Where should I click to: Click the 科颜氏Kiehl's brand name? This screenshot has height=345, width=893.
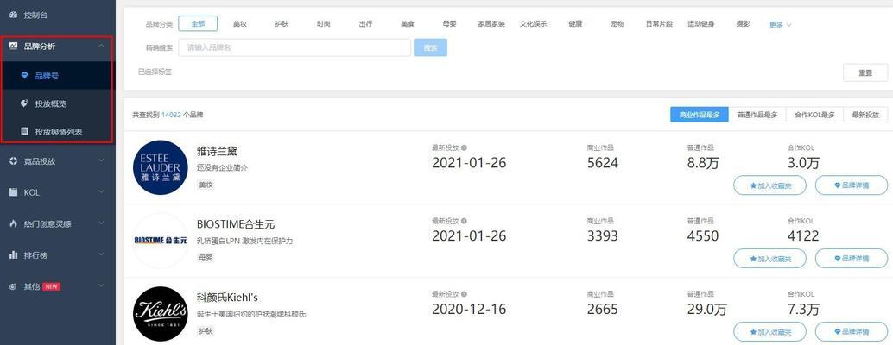tap(228, 298)
